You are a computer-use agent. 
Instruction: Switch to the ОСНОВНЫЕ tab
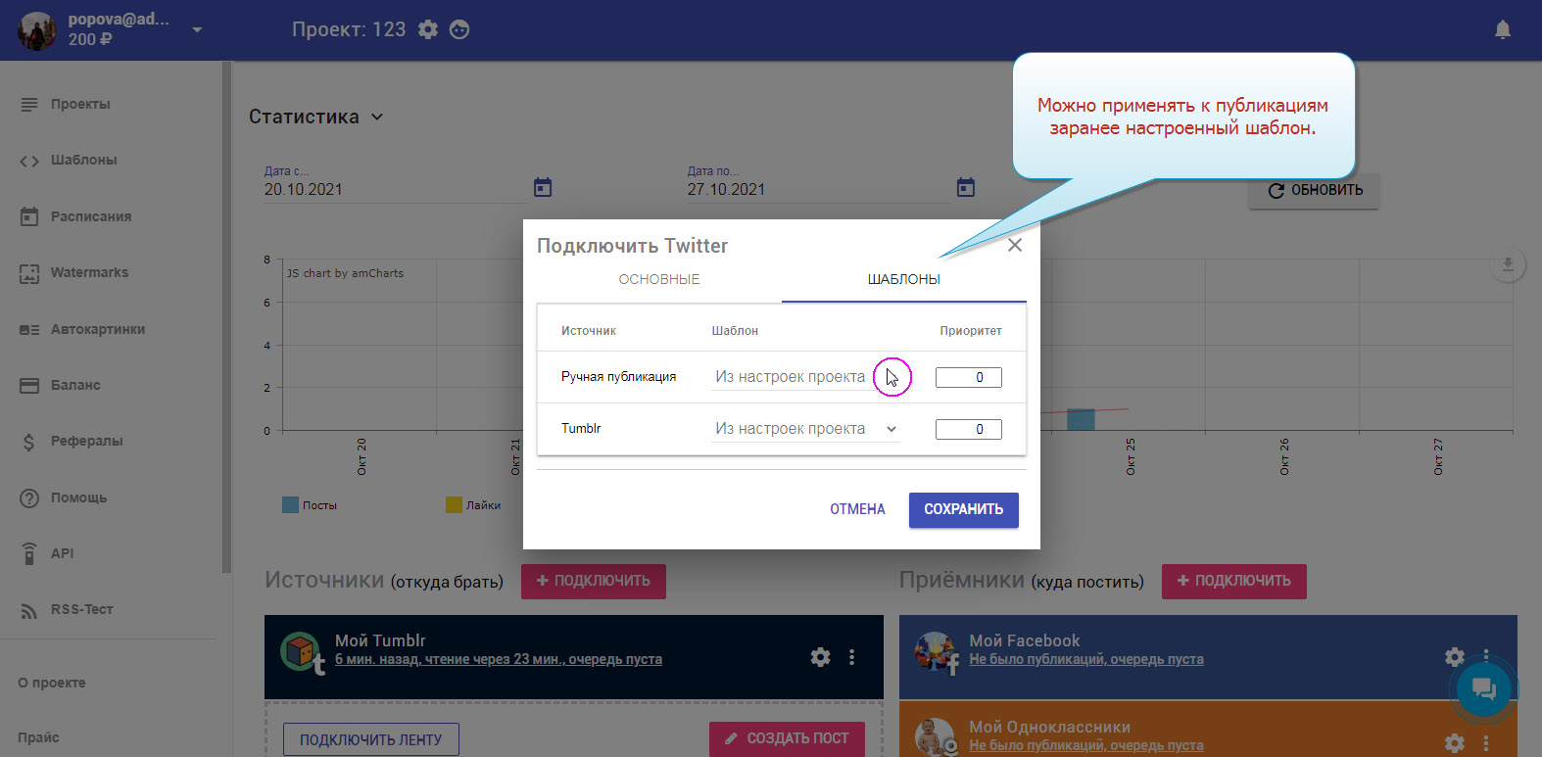(659, 279)
